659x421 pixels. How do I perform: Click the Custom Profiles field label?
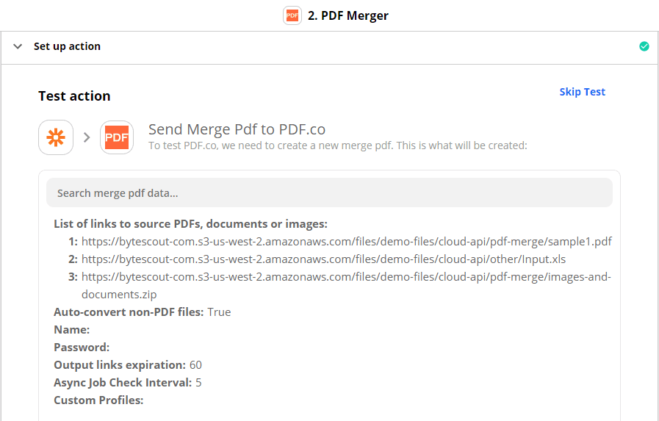(x=98, y=400)
